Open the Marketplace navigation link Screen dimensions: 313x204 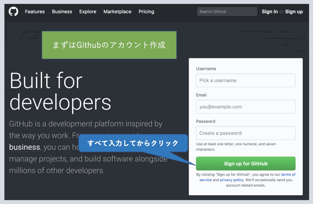(117, 12)
